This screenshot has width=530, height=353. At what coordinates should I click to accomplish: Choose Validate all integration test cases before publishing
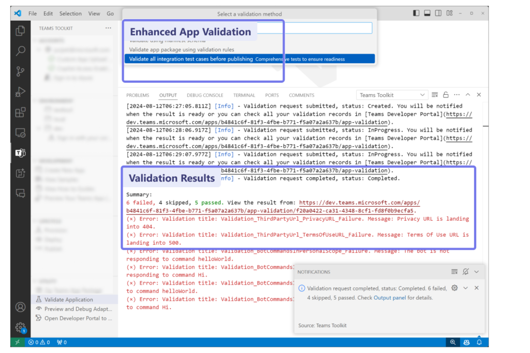pos(217,58)
